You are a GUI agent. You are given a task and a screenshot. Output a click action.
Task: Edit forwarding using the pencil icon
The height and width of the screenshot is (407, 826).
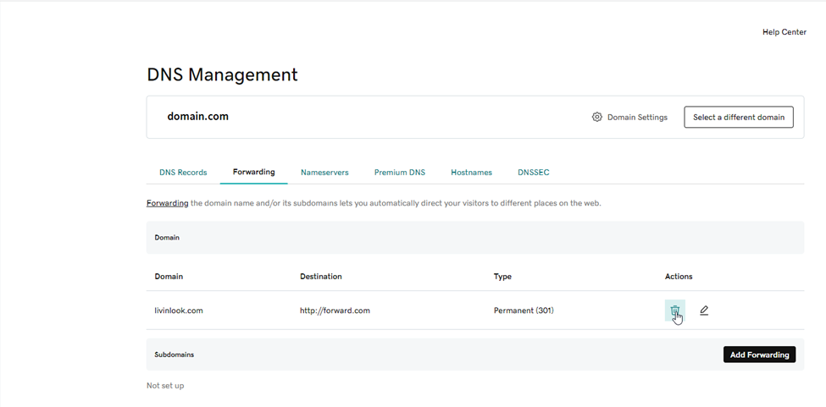(x=704, y=311)
